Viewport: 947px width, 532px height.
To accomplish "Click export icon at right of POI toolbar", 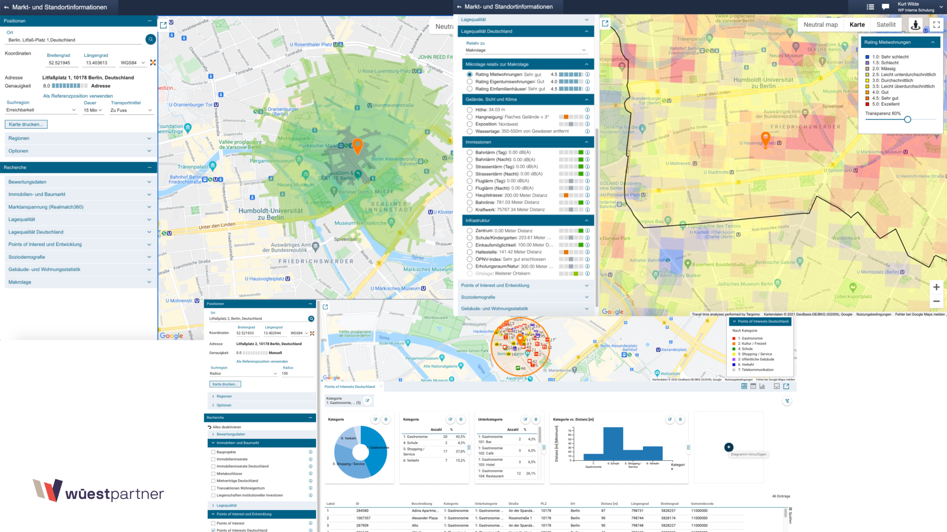I will 786,386.
